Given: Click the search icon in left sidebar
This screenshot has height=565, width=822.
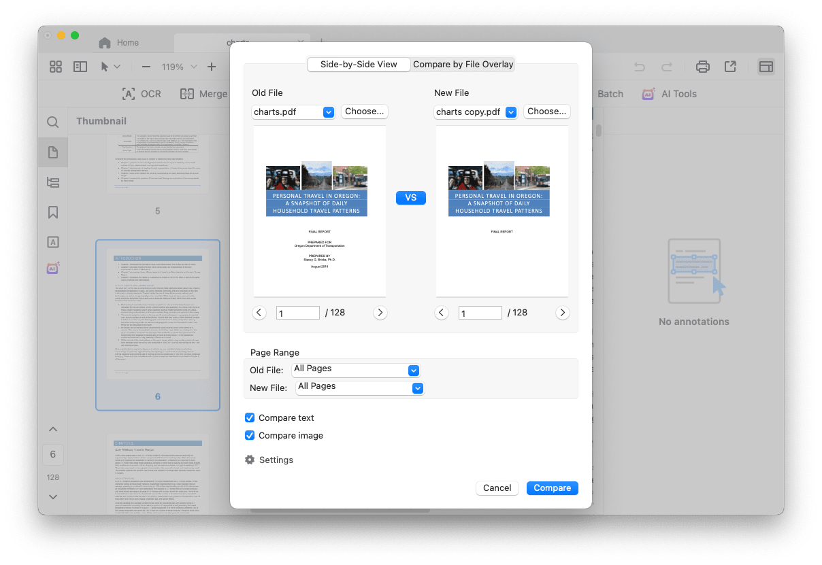Looking at the screenshot, I should coord(53,122).
